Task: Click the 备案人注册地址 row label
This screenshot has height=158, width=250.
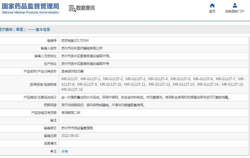Action: [x=46, y=56]
